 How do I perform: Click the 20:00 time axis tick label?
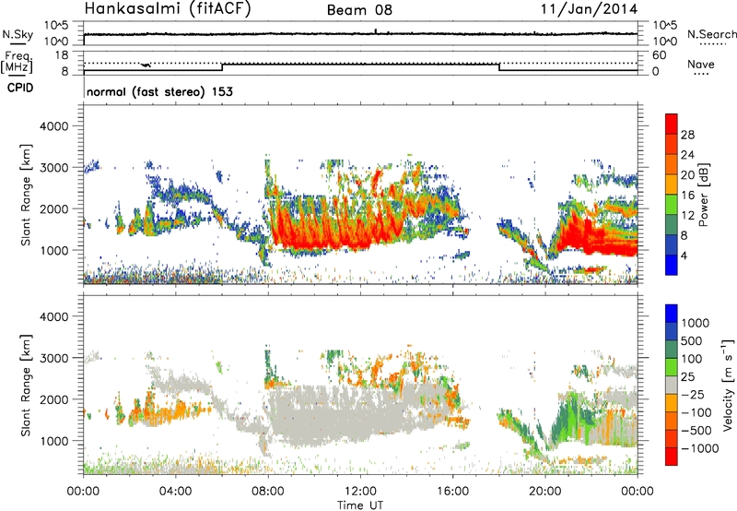click(x=544, y=492)
